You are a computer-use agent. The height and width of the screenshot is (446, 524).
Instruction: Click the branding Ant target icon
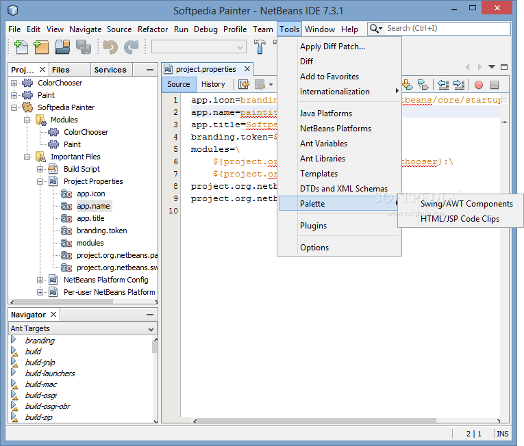14,339
